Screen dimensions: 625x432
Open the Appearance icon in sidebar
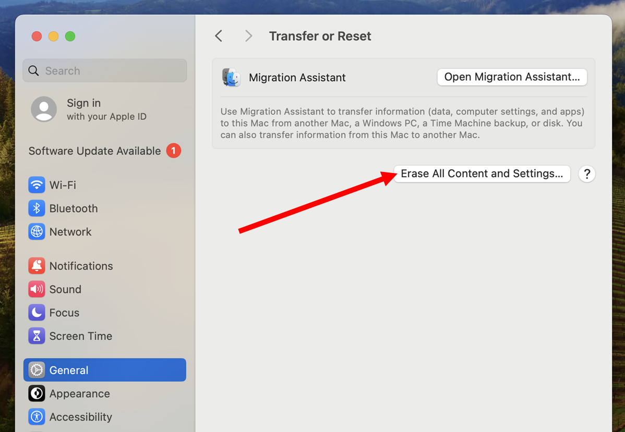coord(37,393)
